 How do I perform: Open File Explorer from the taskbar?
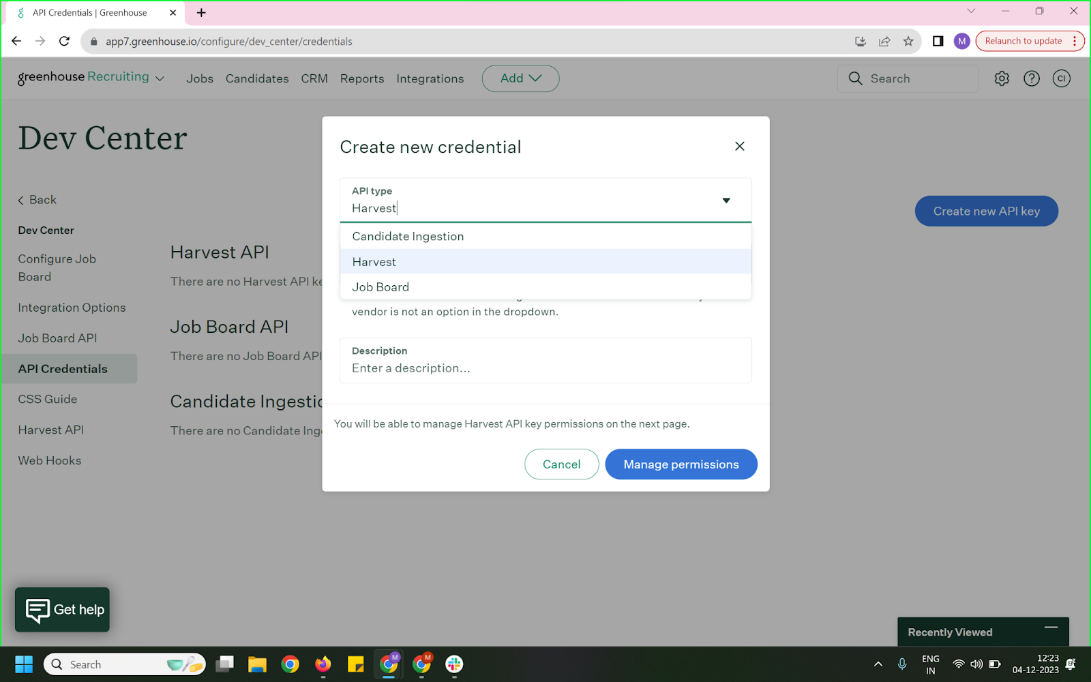[x=257, y=664]
